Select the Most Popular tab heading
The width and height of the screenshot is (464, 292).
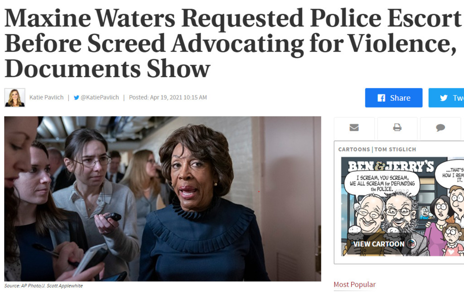tap(354, 285)
